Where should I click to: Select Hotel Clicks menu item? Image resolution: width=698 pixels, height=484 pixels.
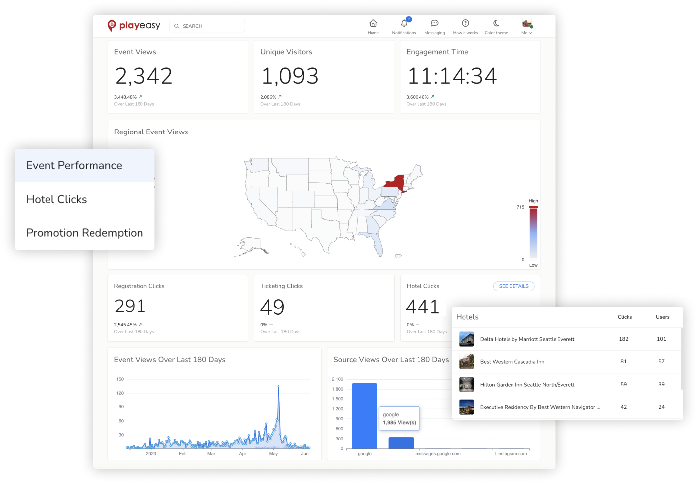coord(85,199)
